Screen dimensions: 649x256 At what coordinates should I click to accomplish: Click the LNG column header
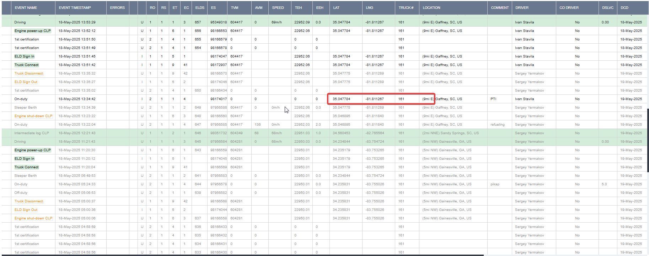coord(370,7)
